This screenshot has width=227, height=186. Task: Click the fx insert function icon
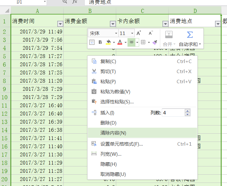click(75, 2)
